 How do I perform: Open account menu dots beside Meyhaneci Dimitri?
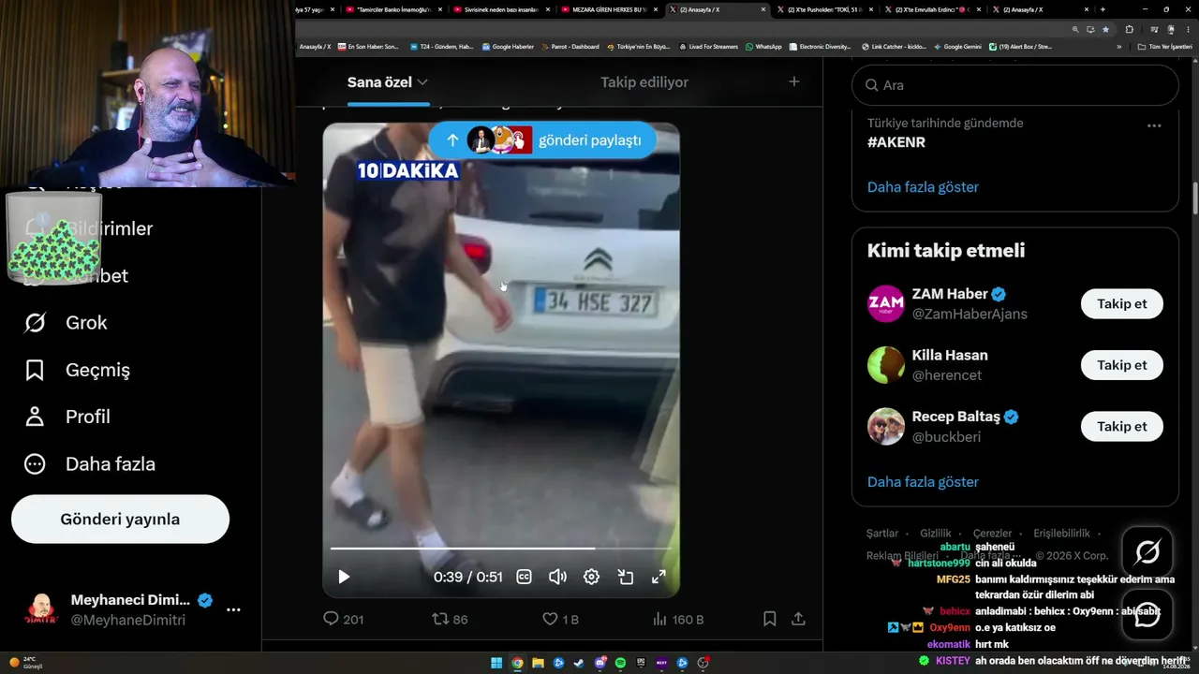(x=233, y=609)
